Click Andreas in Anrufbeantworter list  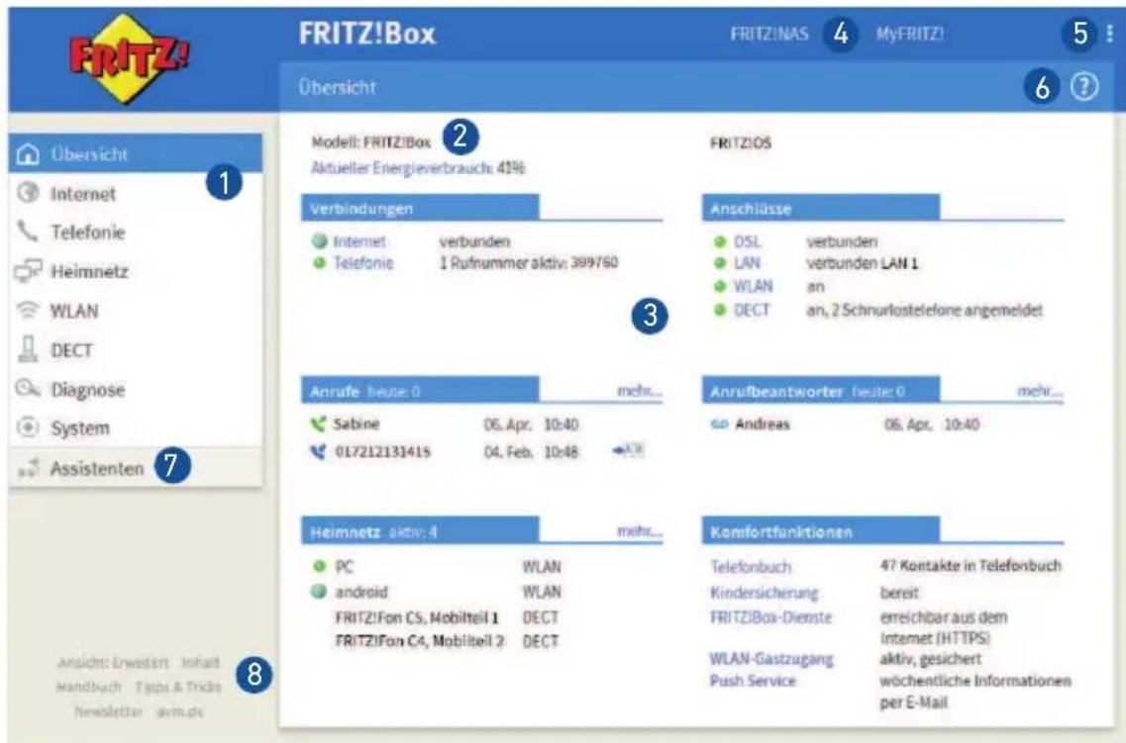click(x=762, y=423)
